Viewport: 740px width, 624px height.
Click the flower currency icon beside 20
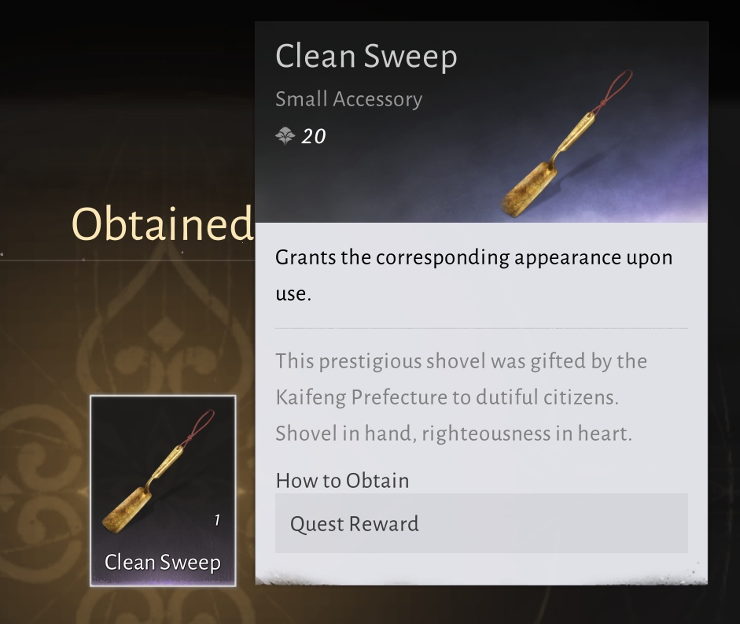point(285,136)
